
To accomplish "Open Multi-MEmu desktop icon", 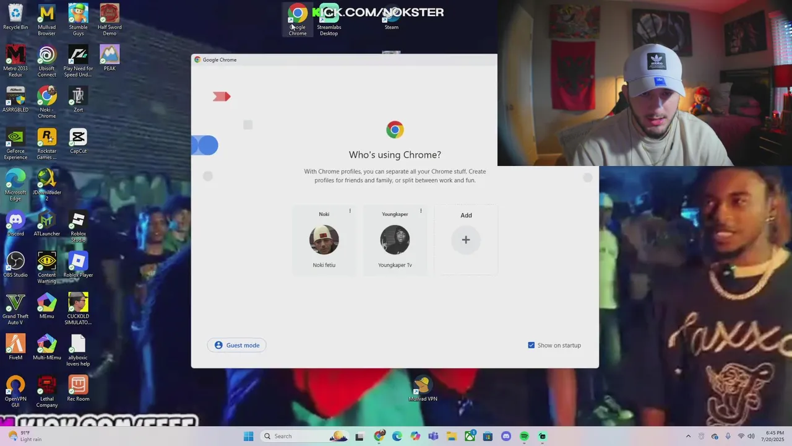I will 46,348.
